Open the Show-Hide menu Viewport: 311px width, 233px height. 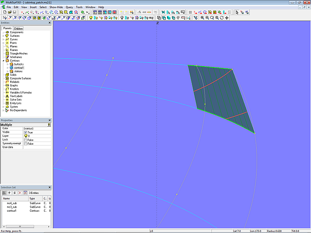[56, 8]
